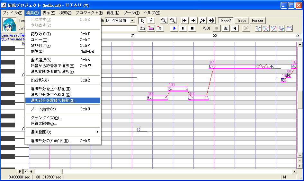Toggle the speaker mute icon
Viewport: 304px width, 181px height.
[x=235, y=28]
